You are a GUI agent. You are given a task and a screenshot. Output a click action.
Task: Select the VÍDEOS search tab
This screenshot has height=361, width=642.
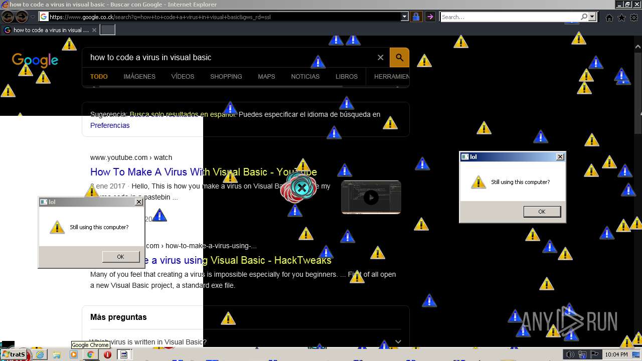point(183,77)
